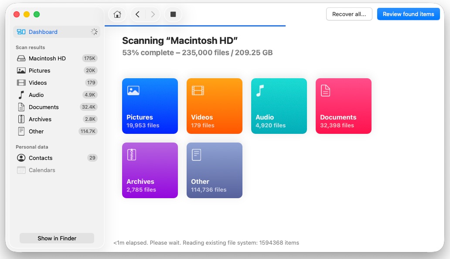Open the Other card title
The image size is (450, 259).
click(200, 182)
